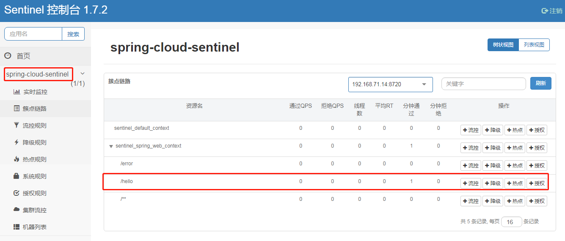Add 流控 rule for /**
The height and width of the screenshot is (241, 565).
pos(471,201)
